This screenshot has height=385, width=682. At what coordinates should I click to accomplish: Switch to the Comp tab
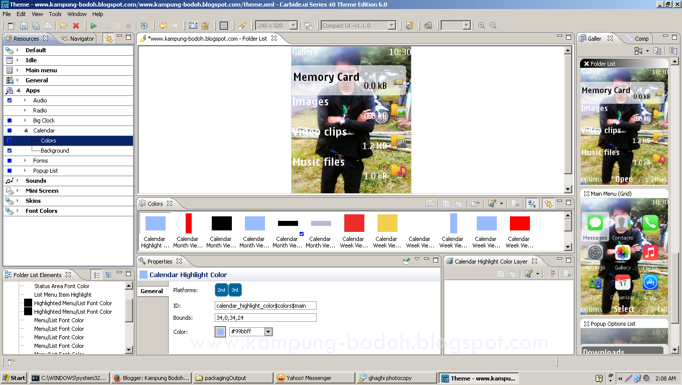(637, 38)
